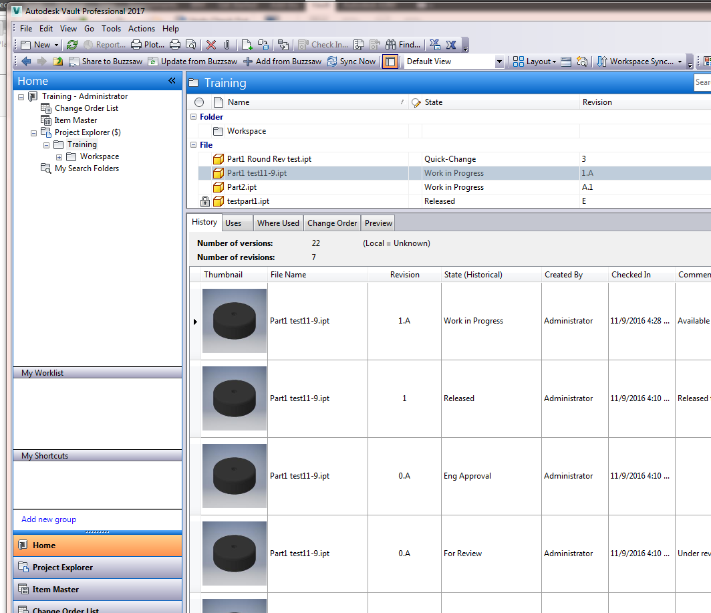This screenshot has height=613, width=711.
Task: Click the Add new group link
Action: click(47, 519)
